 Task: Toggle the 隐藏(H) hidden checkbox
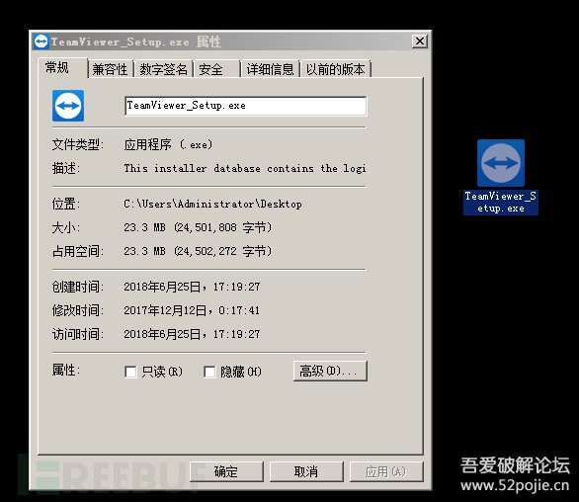[x=209, y=372]
